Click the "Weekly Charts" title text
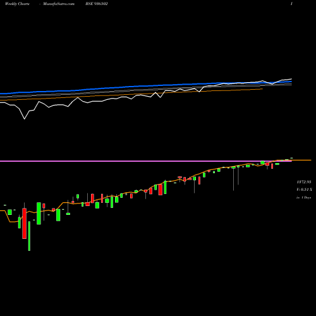Image resolution: width=316 pixels, height=316 pixels. point(17,4)
